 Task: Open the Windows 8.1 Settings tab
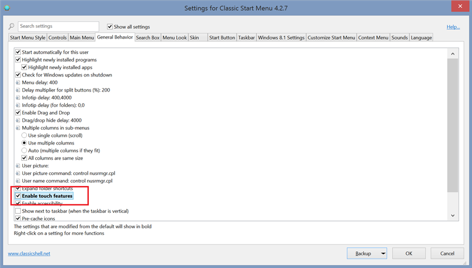(281, 38)
